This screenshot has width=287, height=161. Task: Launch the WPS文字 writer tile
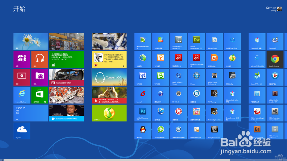[x=143, y=77]
